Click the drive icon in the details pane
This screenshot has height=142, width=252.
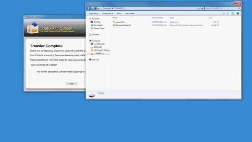click(x=92, y=95)
